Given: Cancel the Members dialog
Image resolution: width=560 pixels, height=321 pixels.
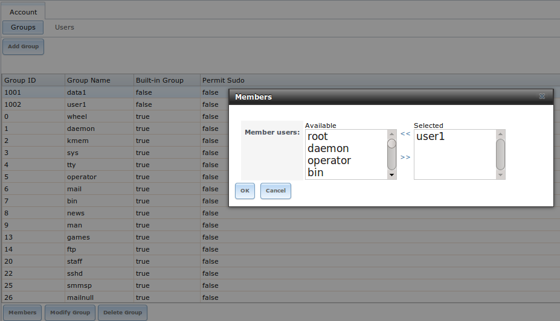Looking at the screenshot, I should tap(275, 191).
